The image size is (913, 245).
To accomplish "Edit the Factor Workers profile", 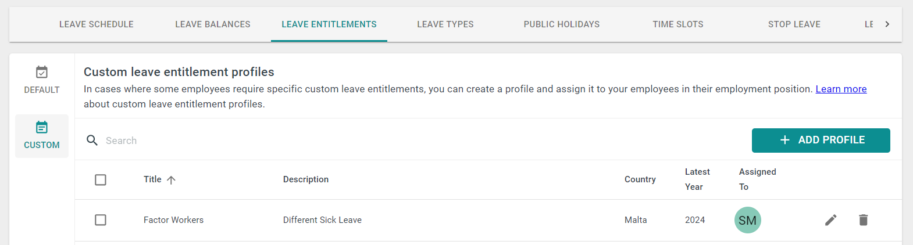I will click(831, 220).
